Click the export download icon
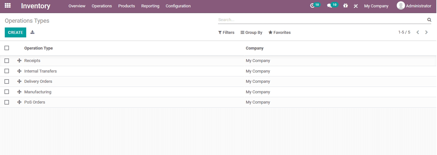This screenshot has height=155, width=437. [x=32, y=32]
